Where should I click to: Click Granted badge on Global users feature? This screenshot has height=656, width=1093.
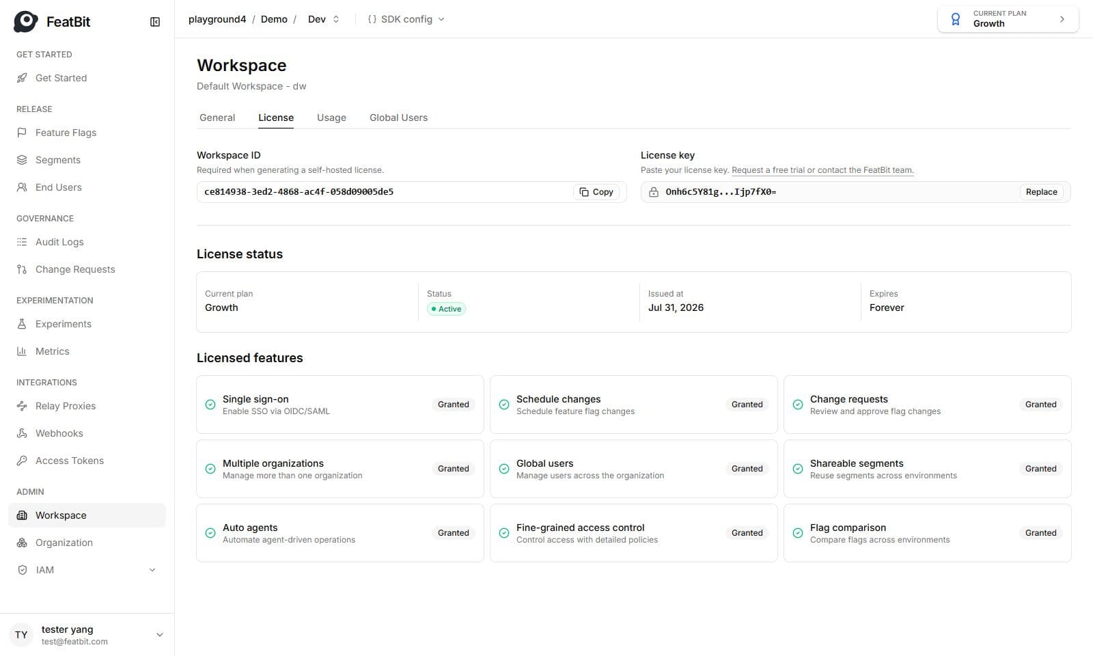pyautogui.click(x=747, y=469)
